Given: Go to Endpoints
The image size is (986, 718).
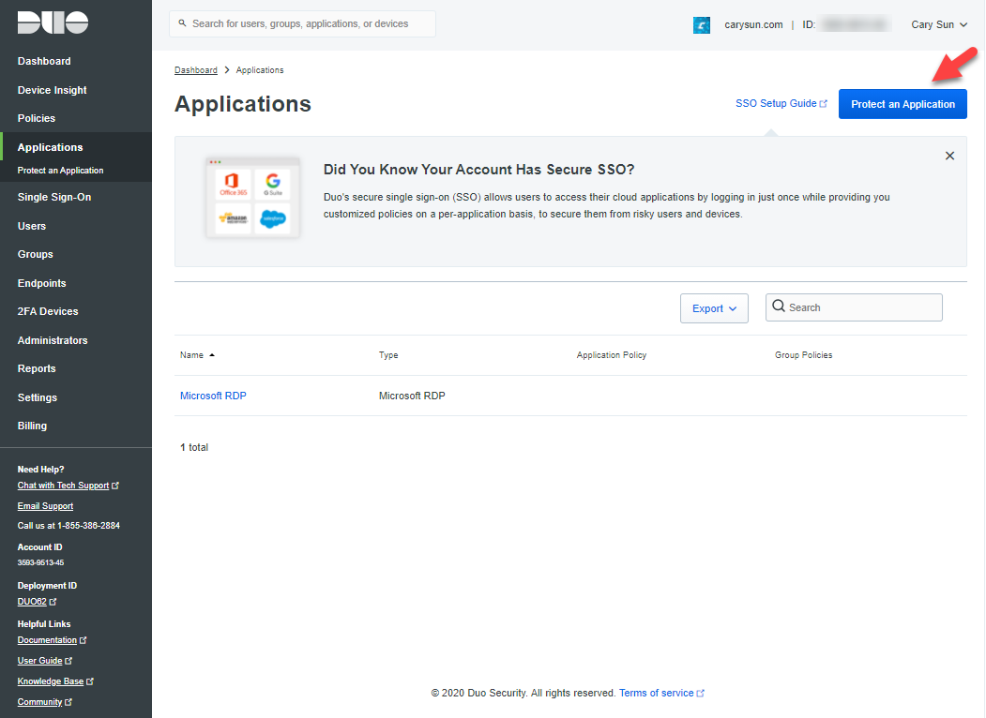Looking at the screenshot, I should [x=41, y=283].
